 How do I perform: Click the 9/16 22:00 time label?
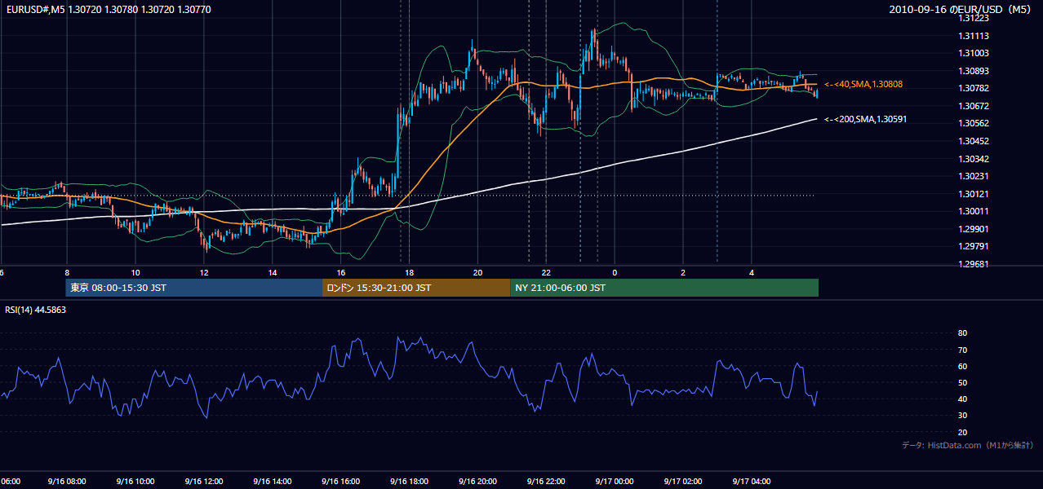pyautogui.click(x=546, y=482)
